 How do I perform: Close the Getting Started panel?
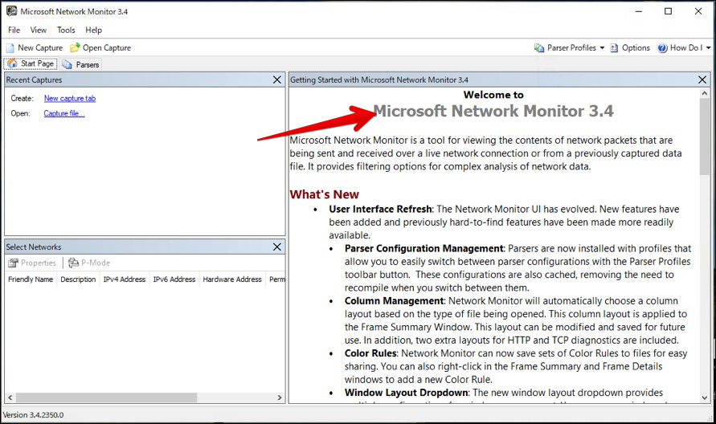702,79
